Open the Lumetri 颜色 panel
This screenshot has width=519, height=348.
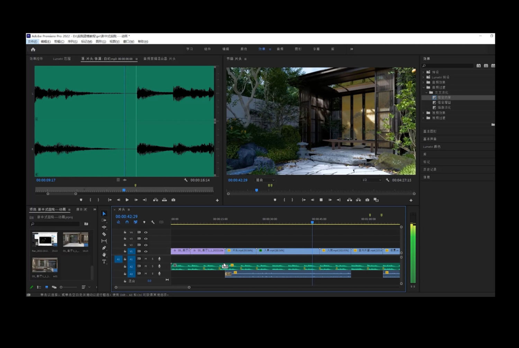(432, 147)
